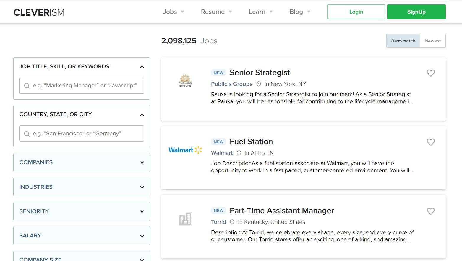The width and height of the screenshot is (462, 261).
Task: Click the Torrid job description text
Action: click(x=312, y=236)
